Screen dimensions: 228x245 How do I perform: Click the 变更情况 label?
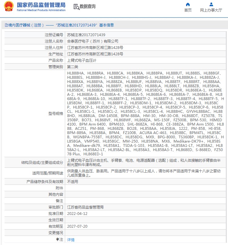pos(56,233)
